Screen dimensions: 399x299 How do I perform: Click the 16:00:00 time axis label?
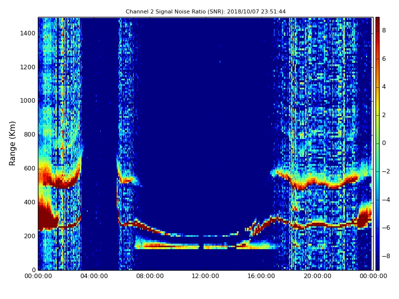pyautogui.click(x=261, y=276)
